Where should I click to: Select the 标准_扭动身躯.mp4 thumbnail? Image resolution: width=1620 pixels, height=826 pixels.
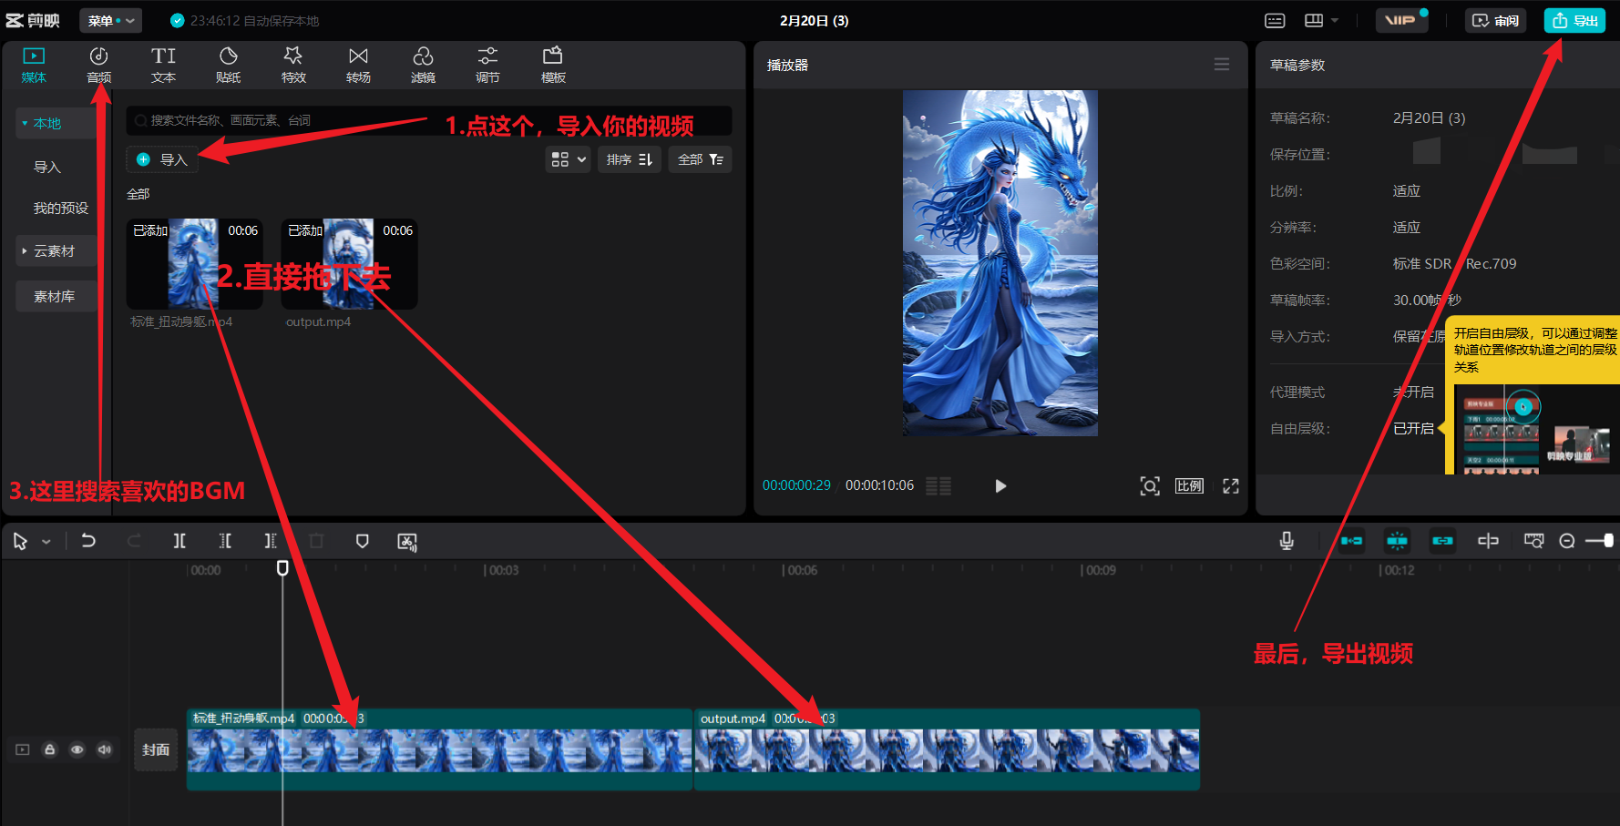[x=194, y=263]
